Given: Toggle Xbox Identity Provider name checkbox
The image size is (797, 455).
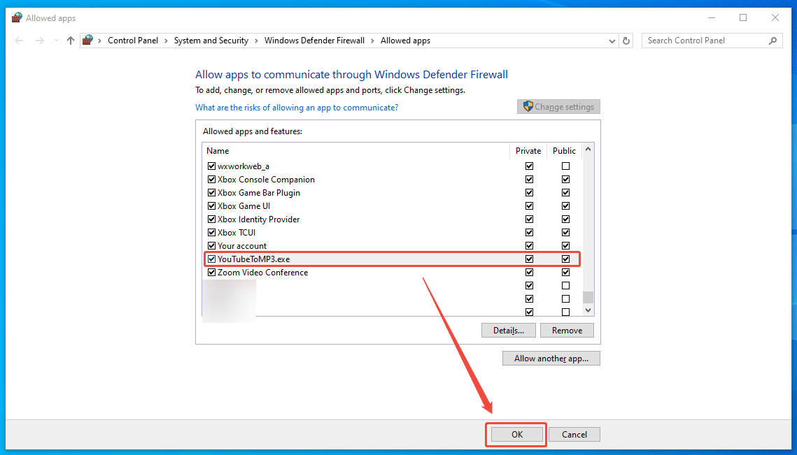Looking at the screenshot, I should [212, 219].
